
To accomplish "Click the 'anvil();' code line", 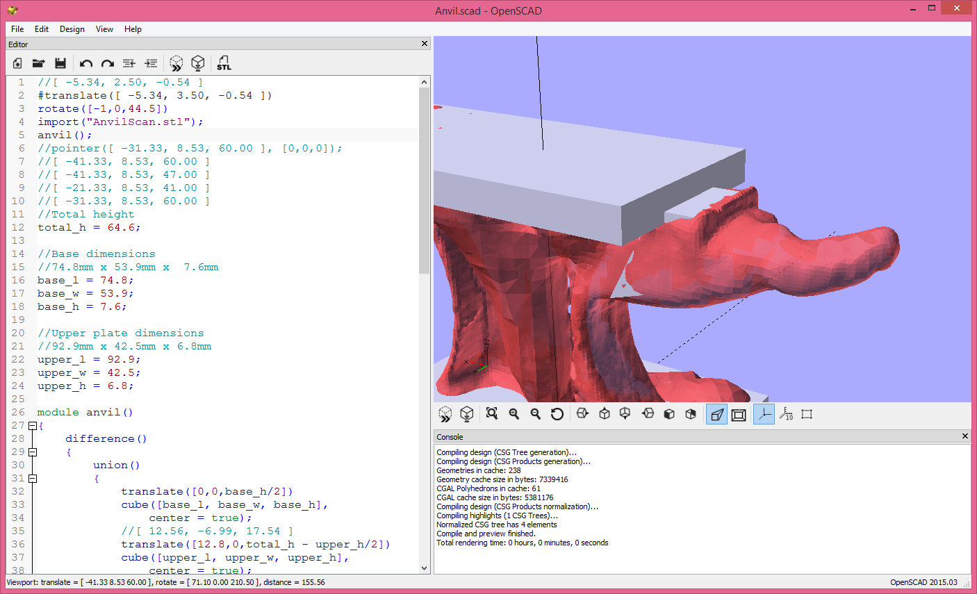I will pos(65,135).
